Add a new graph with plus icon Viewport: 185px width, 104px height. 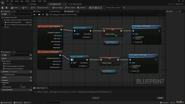[31, 58]
